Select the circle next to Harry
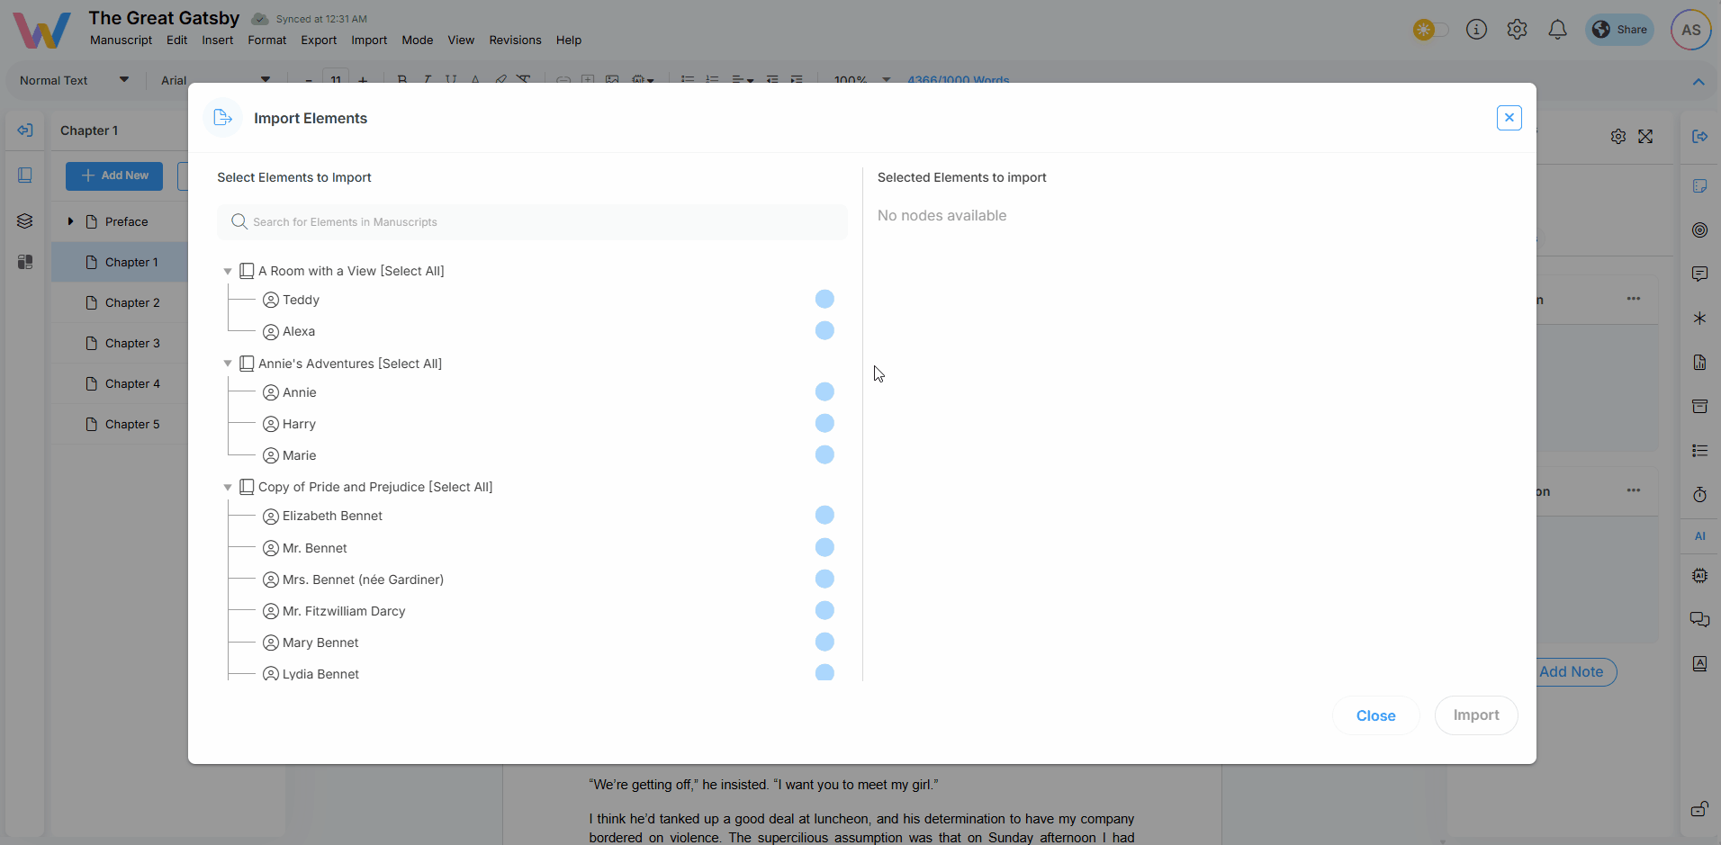 click(824, 423)
